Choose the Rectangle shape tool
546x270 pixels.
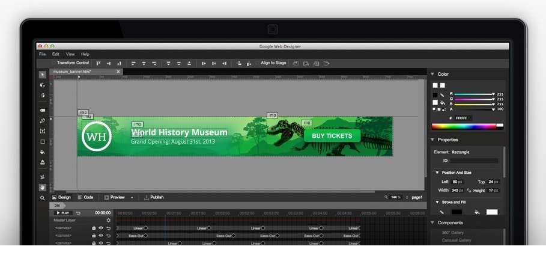43,142
